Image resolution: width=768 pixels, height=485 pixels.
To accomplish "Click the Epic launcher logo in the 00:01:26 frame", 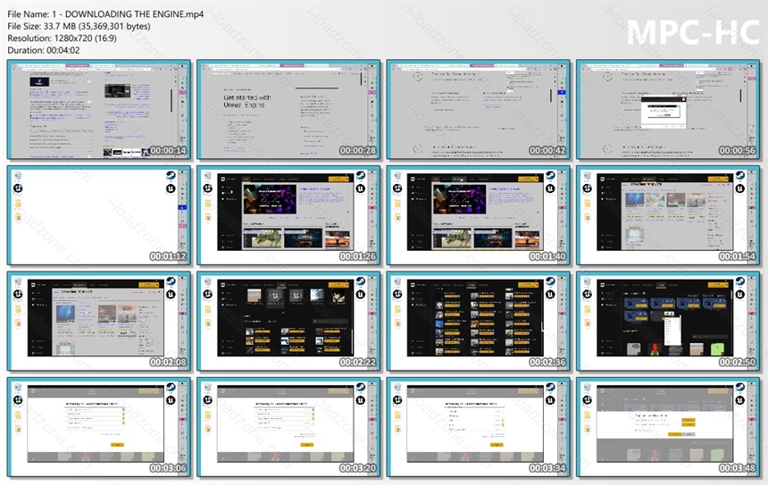I will tap(221, 179).
